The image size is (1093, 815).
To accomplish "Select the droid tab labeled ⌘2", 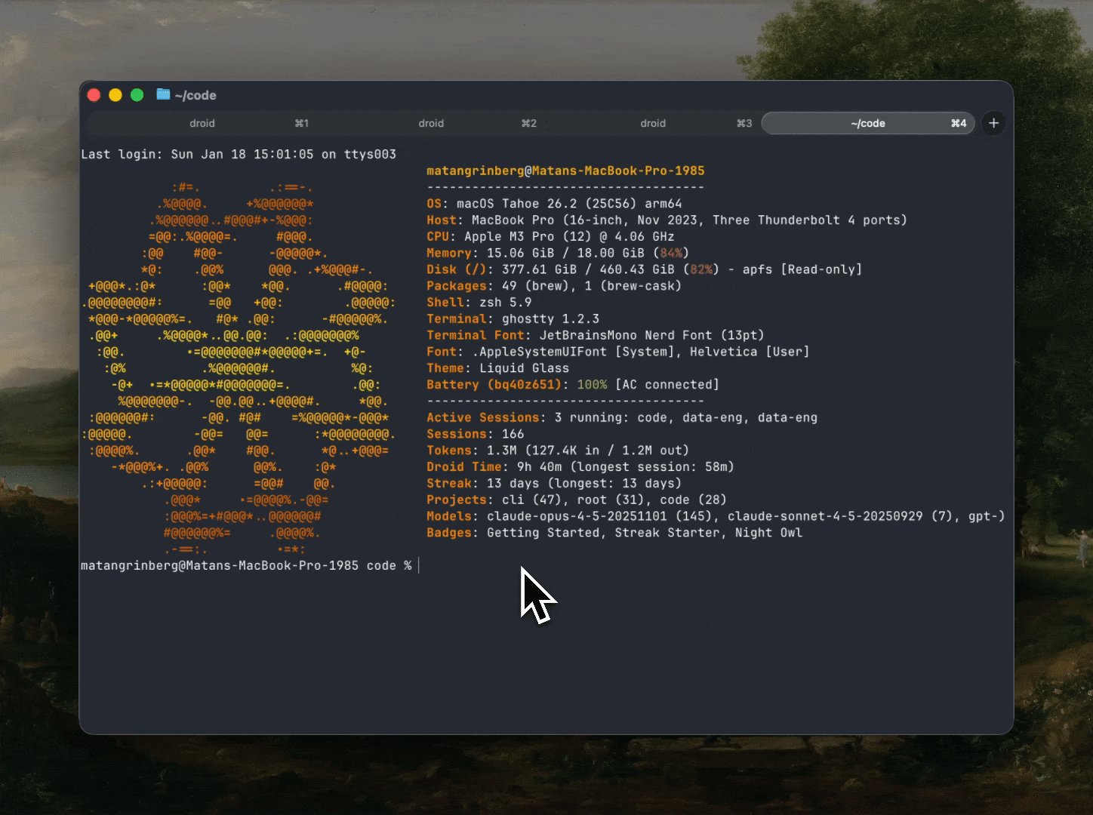I will (431, 123).
